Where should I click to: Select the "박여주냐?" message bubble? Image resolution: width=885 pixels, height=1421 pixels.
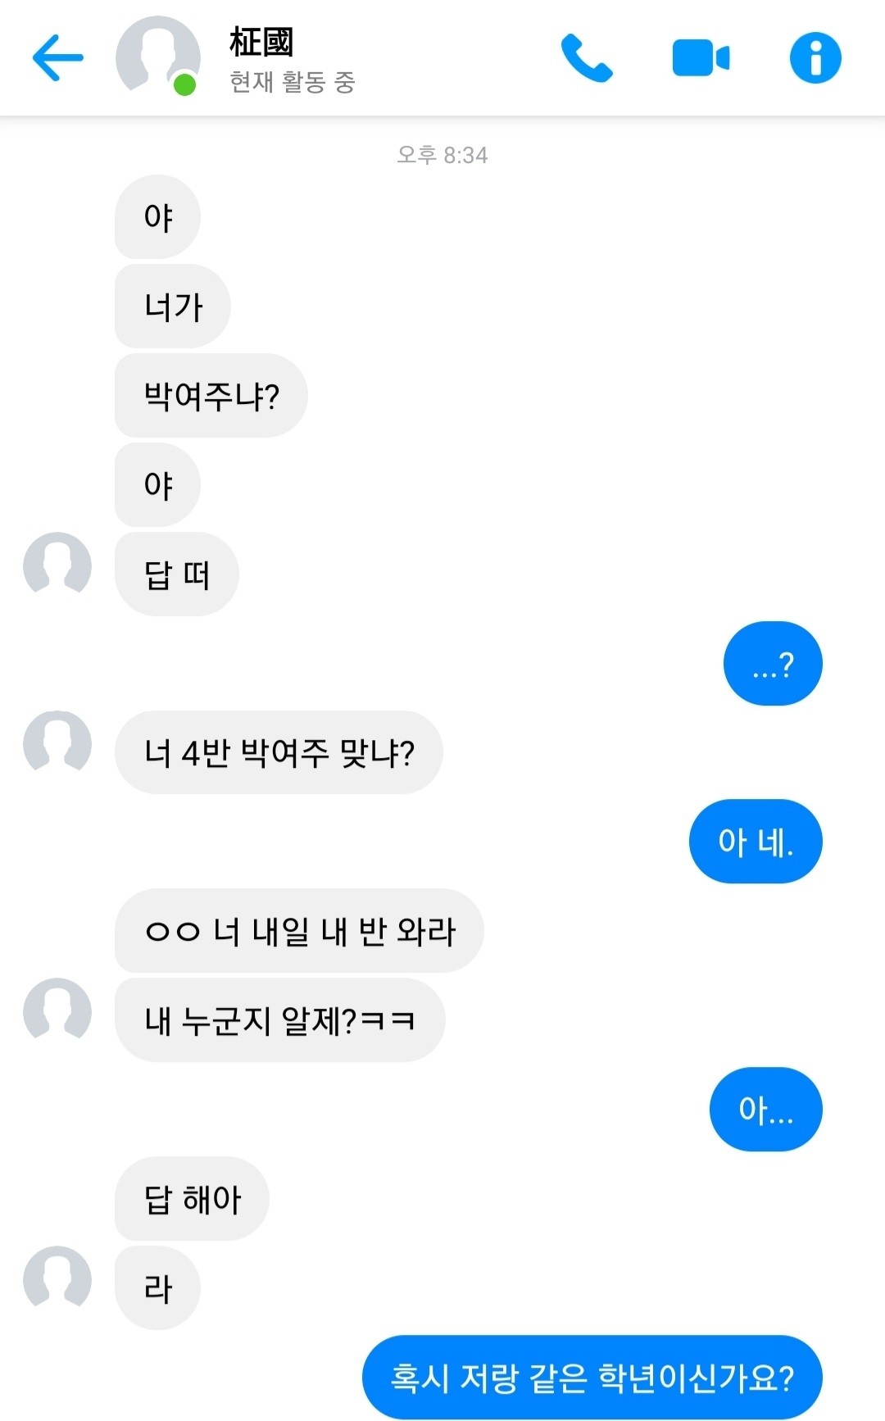point(211,396)
